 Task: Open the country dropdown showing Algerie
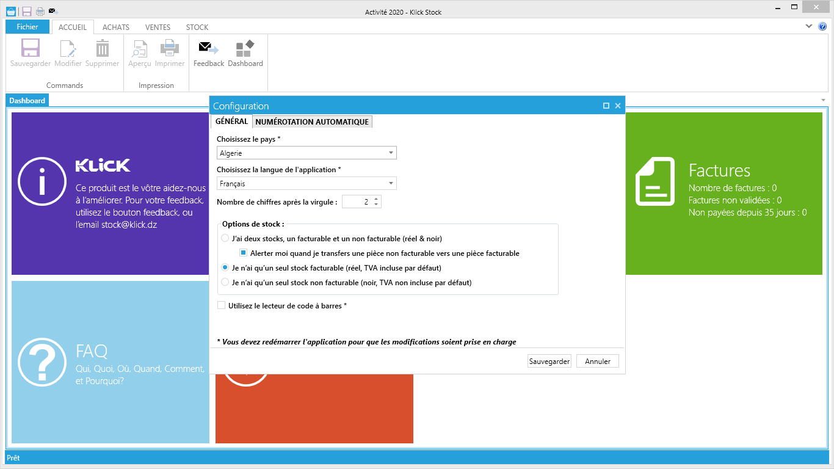pos(306,153)
